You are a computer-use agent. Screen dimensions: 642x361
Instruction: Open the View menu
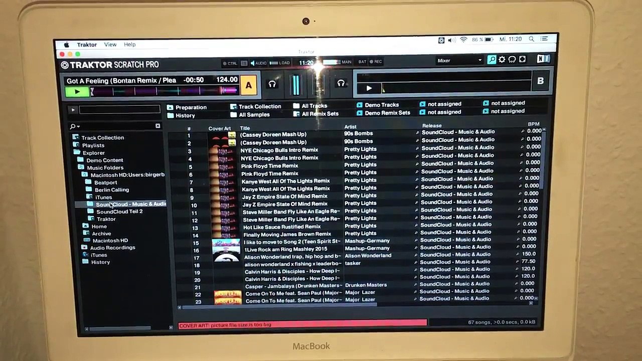(x=110, y=45)
